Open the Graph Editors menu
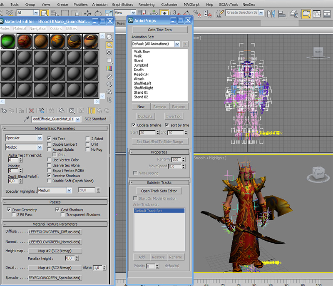The image size is (333, 286). click(122, 5)
